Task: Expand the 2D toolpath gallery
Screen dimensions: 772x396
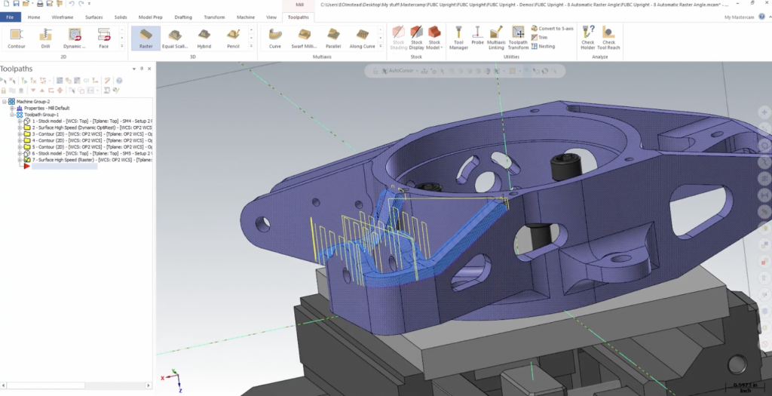Action: pyautogui.click(x=122, y=46)
